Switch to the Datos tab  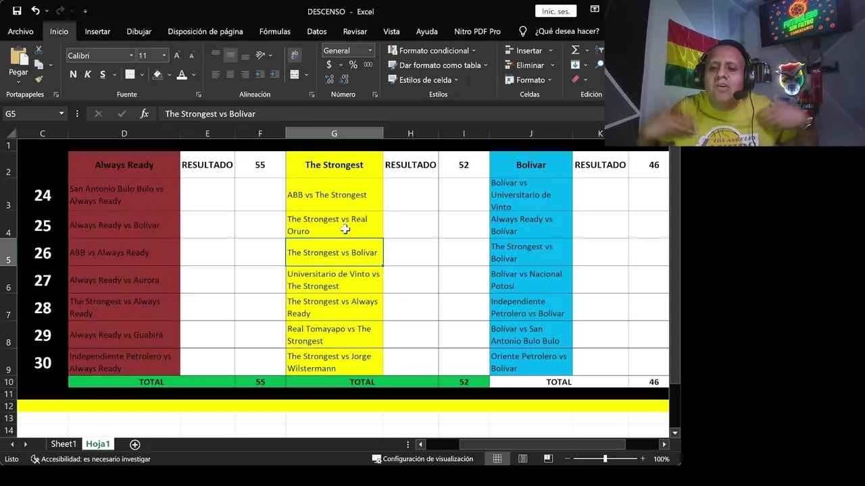tap(317, 31)
